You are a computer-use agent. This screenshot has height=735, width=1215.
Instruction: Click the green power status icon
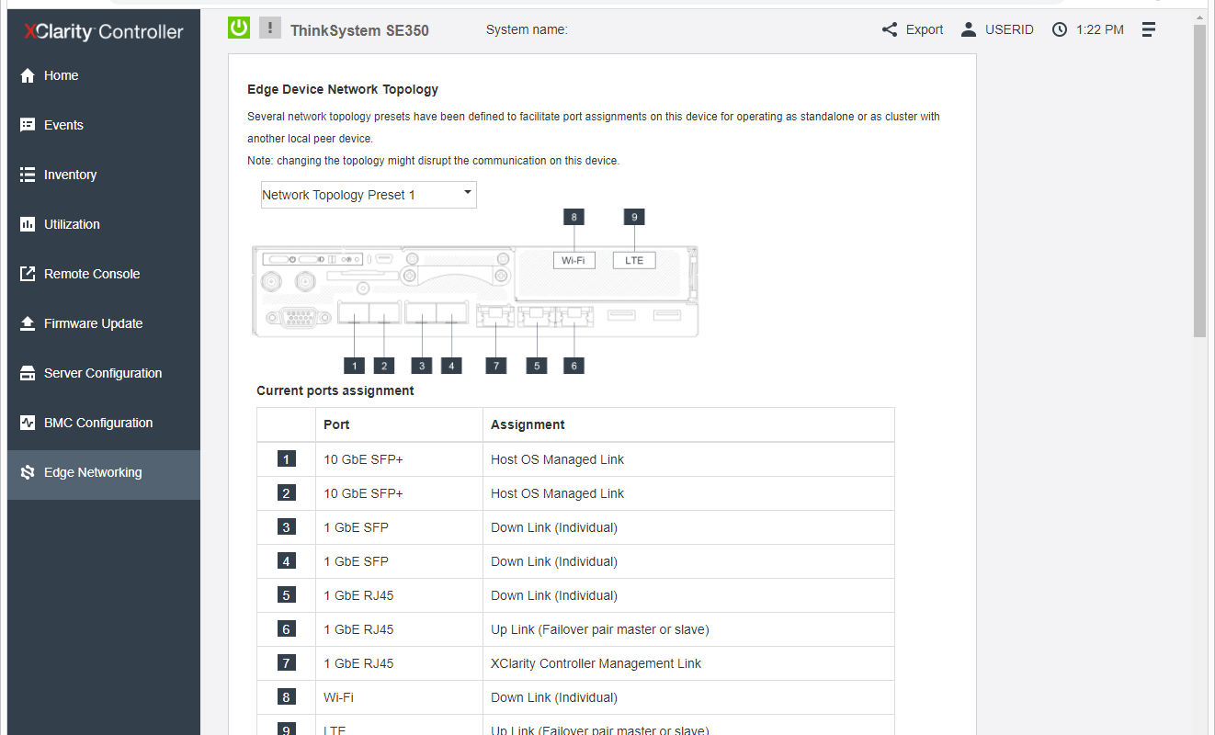pyautogui.click(x=239, y=28)
